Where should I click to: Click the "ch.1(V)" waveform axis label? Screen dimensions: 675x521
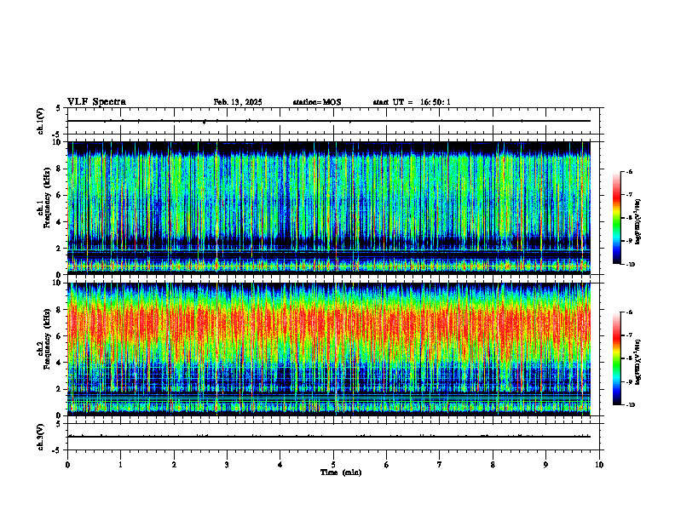[41, 121]
